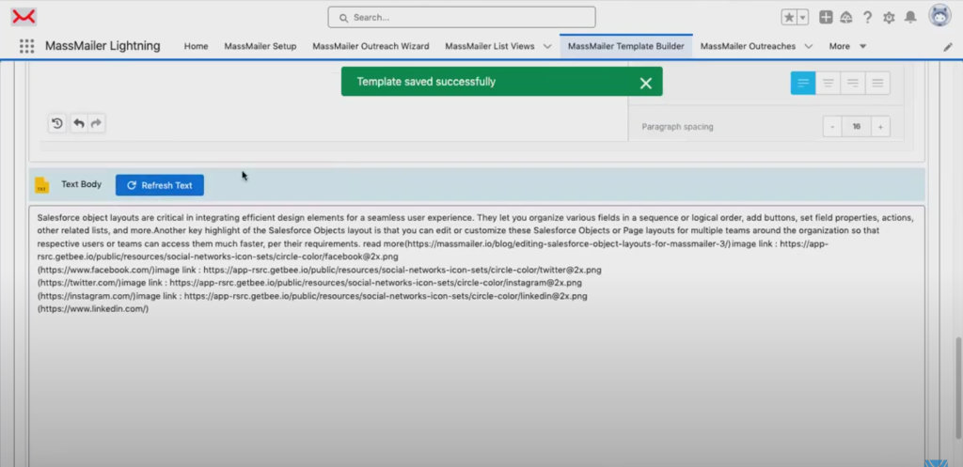Open the MassMailer Outreach Wizard tab
Screen dimensions: 963x467
[x=371, y=46]
